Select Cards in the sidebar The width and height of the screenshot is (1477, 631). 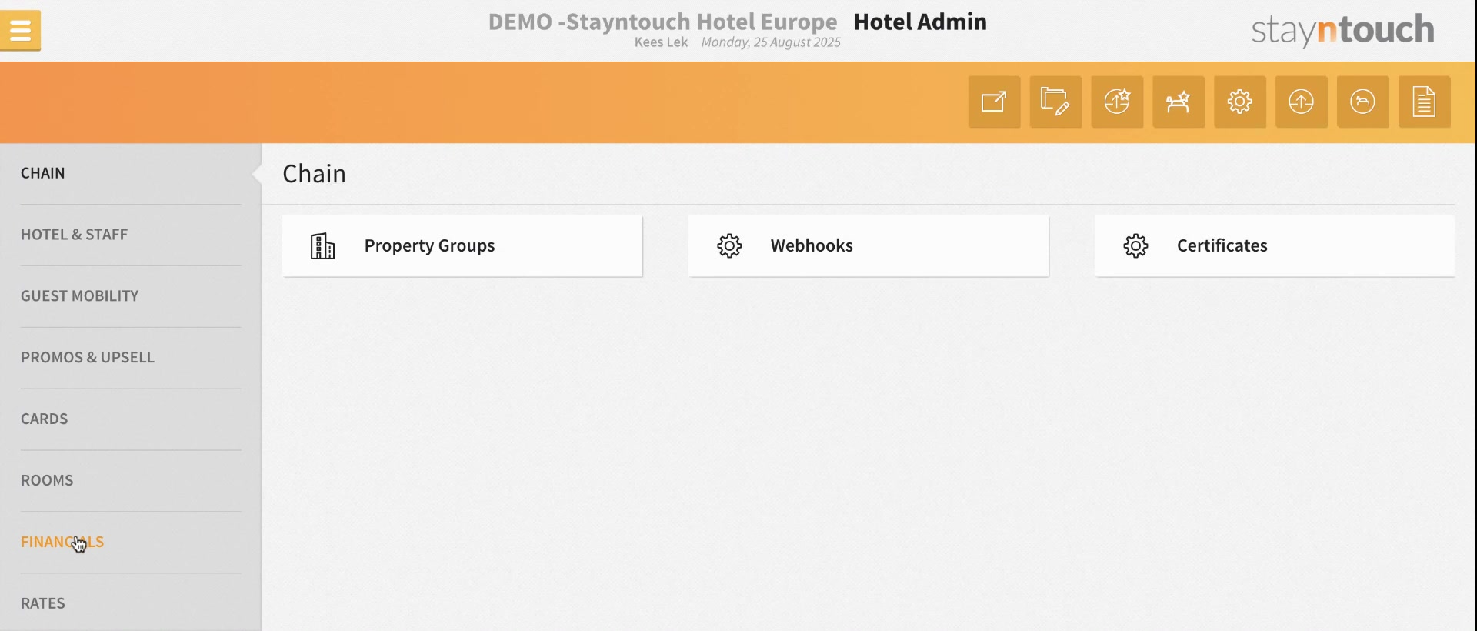(45, 419)
